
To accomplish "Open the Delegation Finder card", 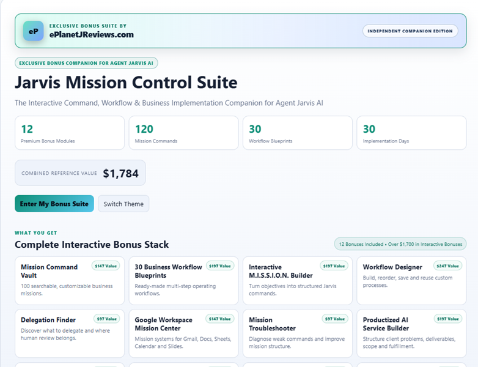I will (70, 333).
